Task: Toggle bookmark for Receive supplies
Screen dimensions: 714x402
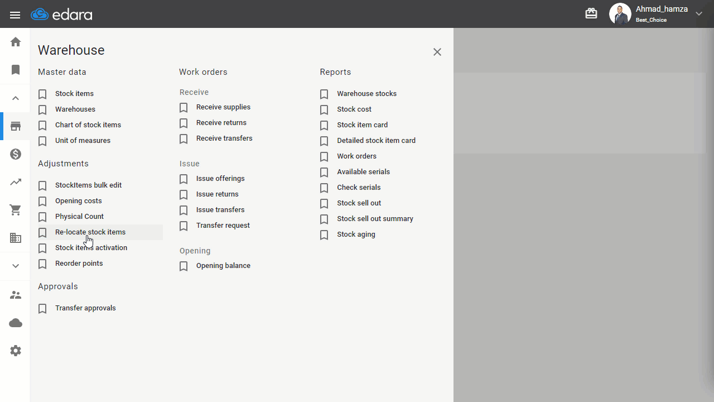Action: tap(184, 108)
